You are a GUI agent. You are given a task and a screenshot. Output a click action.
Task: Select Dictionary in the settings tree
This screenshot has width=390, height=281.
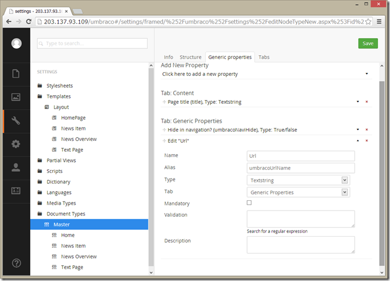click(59, 181)
